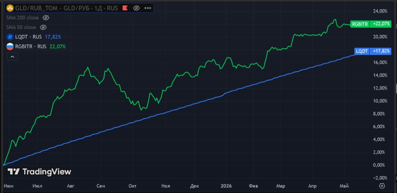Click the red flag icon in symbol legend
397x193 pixels.
tap(125, 8)
